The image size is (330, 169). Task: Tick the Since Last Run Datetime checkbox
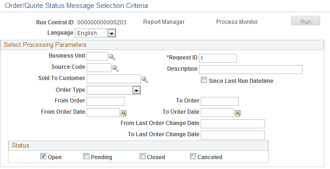click(204, 80)
